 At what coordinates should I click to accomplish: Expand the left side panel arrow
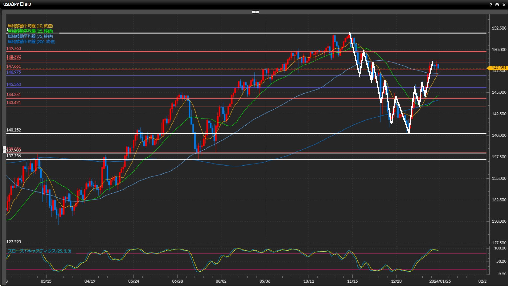pos(4,150)
